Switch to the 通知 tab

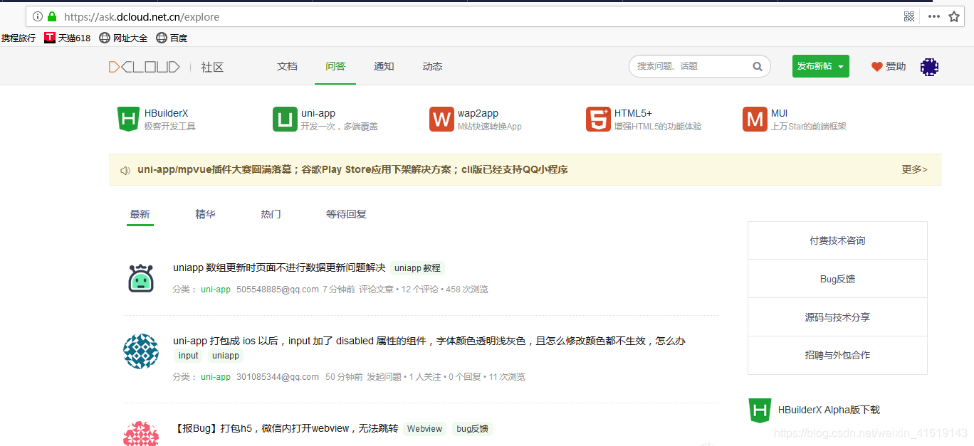(x=384, y=66)
